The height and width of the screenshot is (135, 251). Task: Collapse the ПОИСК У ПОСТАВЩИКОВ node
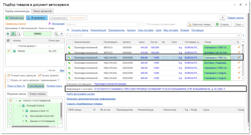16,101
